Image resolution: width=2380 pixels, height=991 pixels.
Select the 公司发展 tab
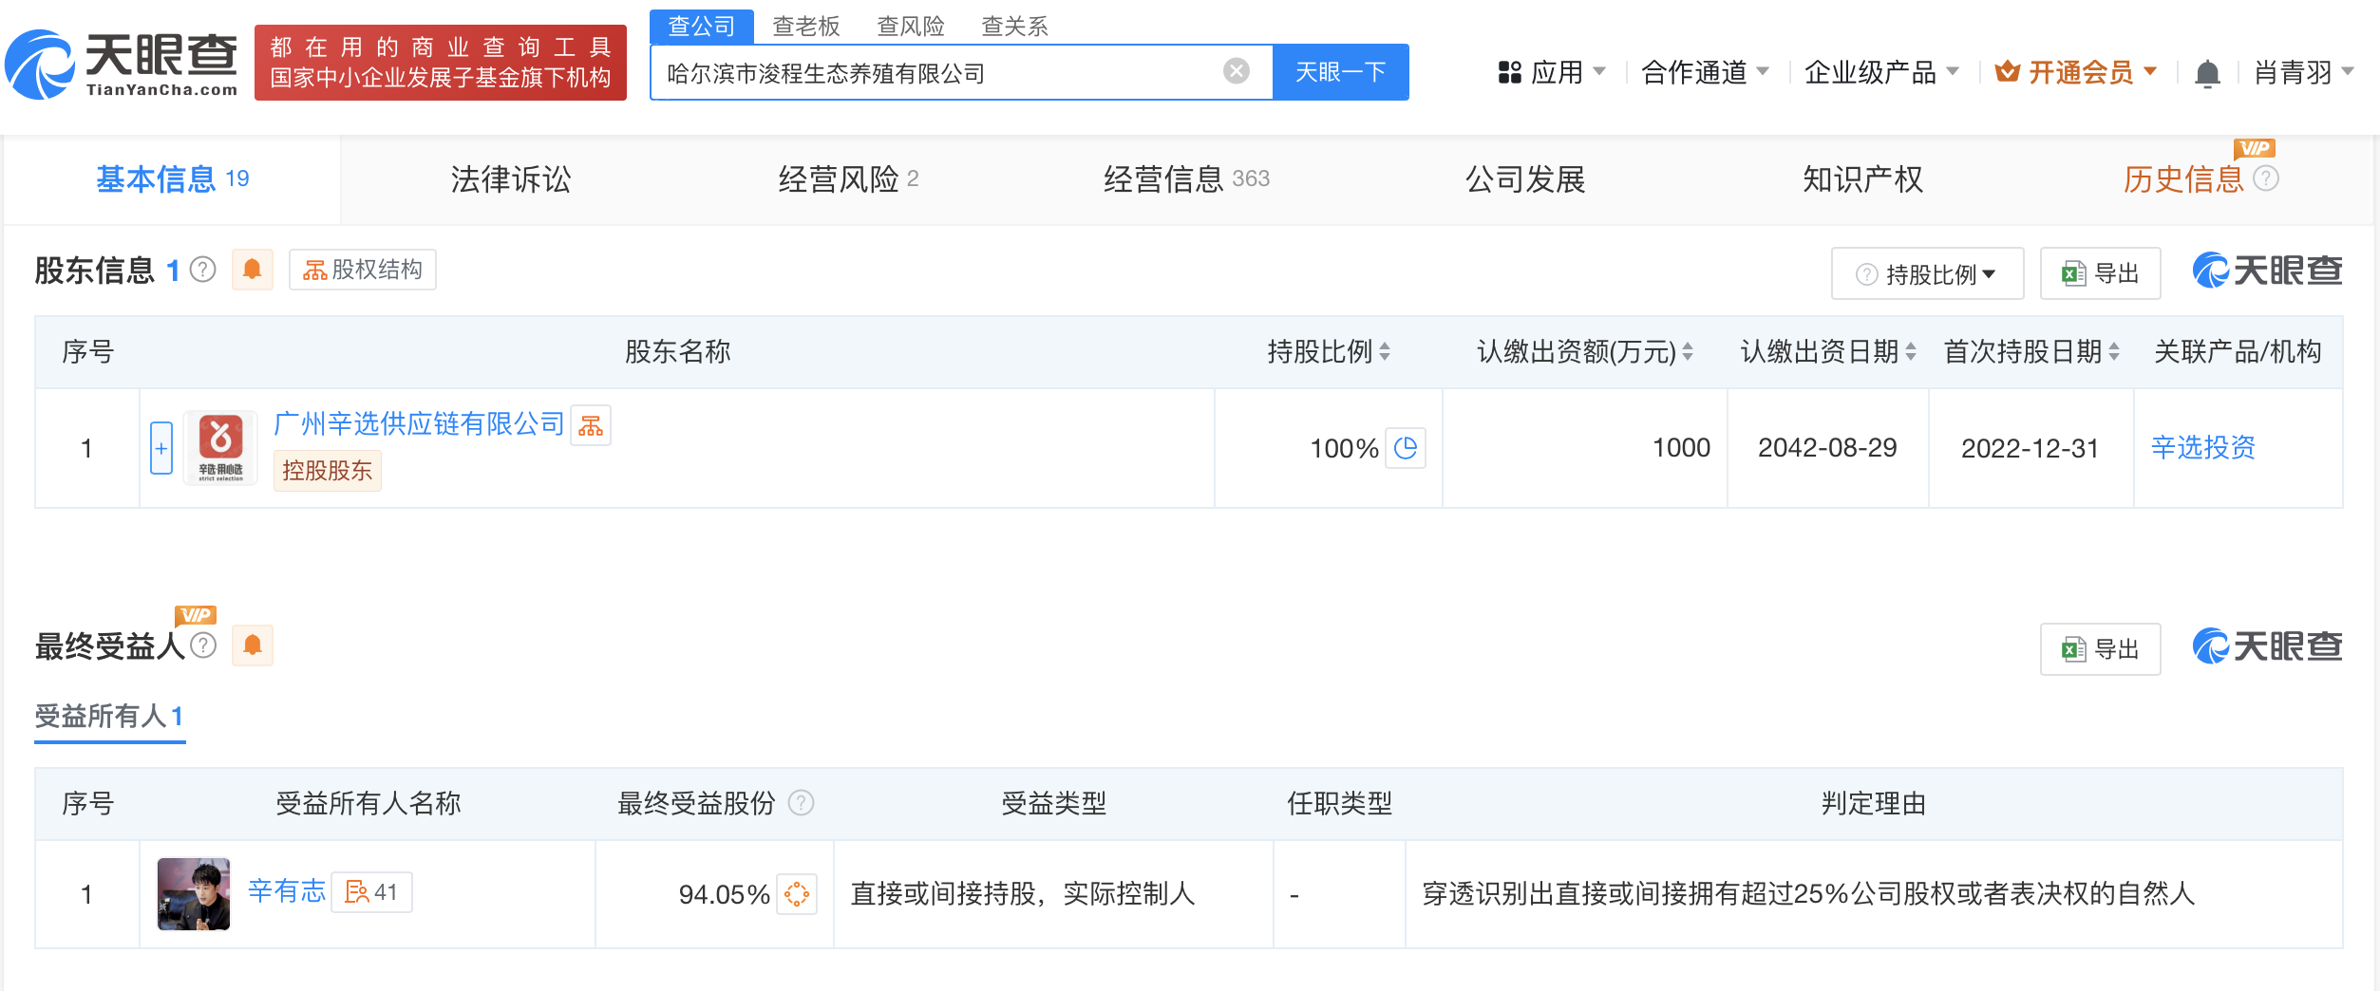click(1525, 179)
